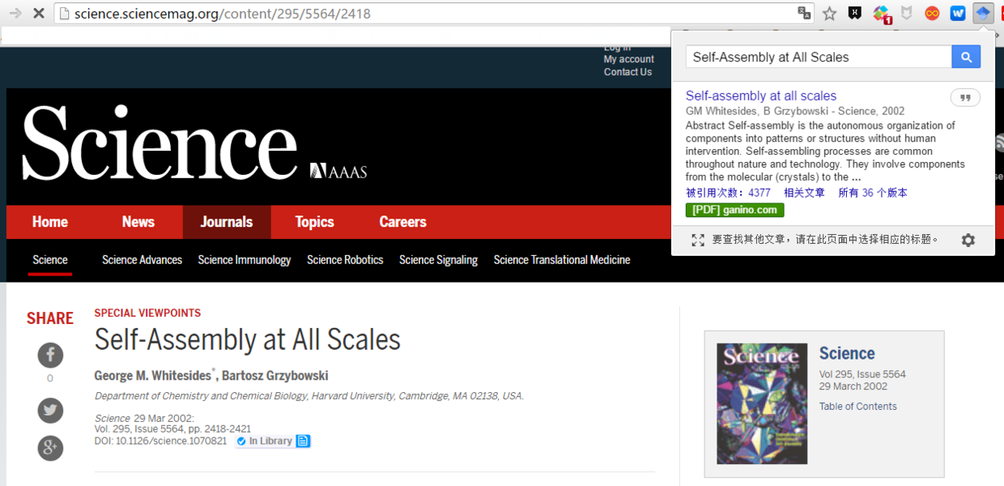Click the AAAS logo
The width and height of the screenshot is (1004, 486).
(338, 171)
